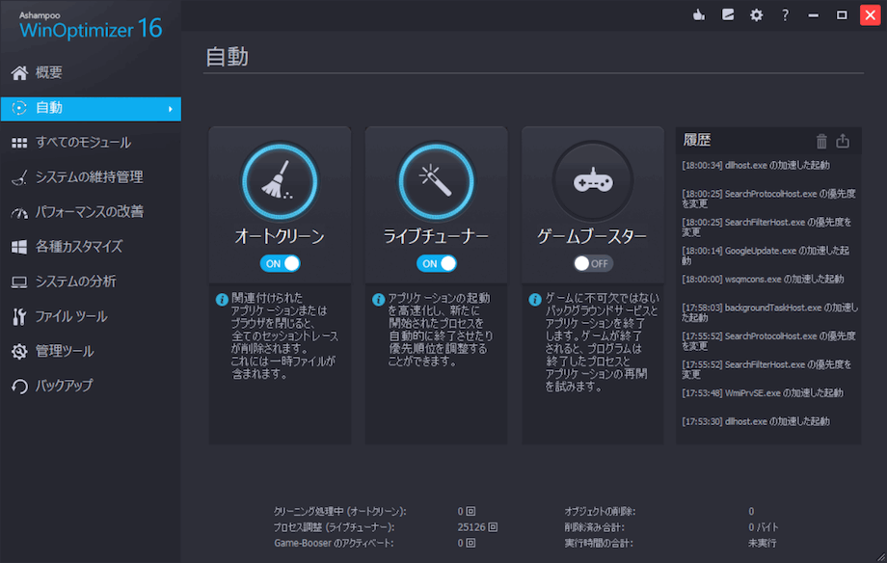Image resolution: width=887 pixels, height=563 pixels.
Task: Select history entry [18:00:14] GoogleUpdate.exe
Action: [x=766, y=255]
